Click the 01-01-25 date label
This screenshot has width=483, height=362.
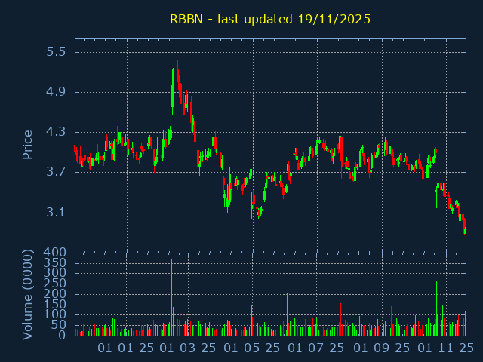127,348
